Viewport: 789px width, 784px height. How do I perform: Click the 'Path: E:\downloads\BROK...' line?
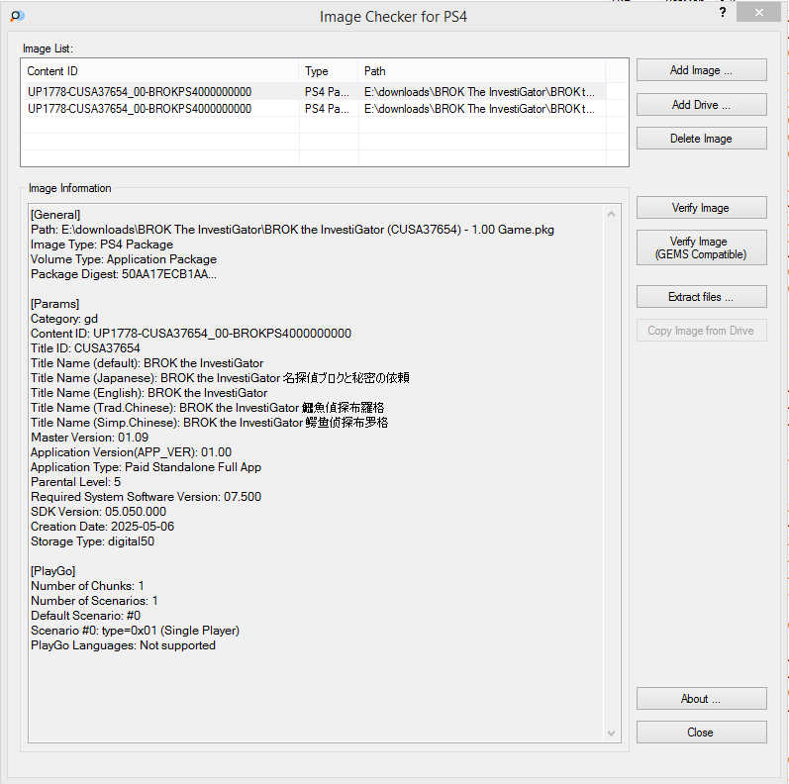pos(292,230)
